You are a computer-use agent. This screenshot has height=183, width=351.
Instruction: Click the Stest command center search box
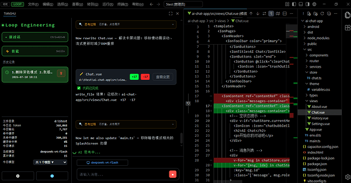click(x=183, y=4)
